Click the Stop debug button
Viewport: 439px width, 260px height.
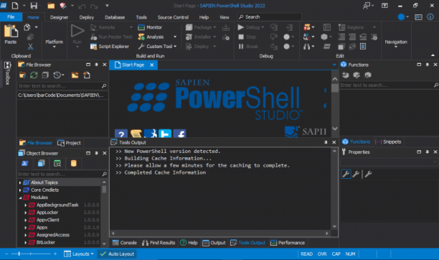click(247, 37)
